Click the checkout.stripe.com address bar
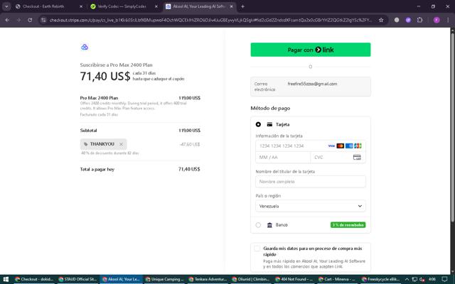This screenshot has width=455, height=284. [210, 20]
